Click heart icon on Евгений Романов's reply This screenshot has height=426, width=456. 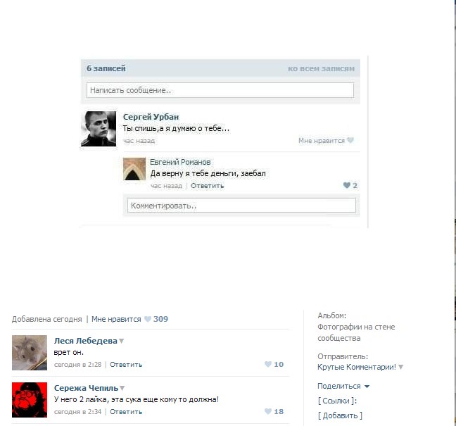pos(346,185)
